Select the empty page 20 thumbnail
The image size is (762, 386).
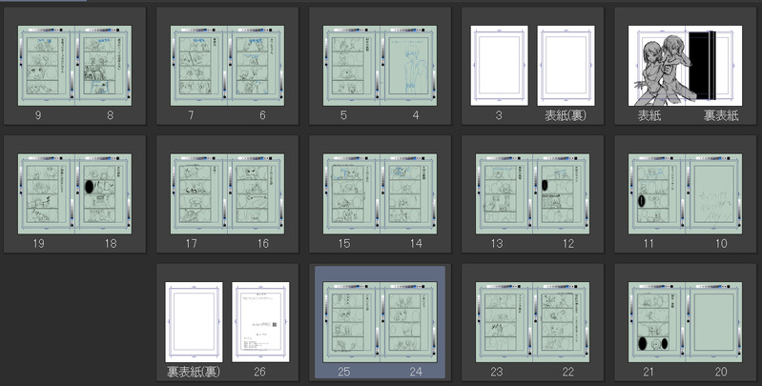point(713,322)
